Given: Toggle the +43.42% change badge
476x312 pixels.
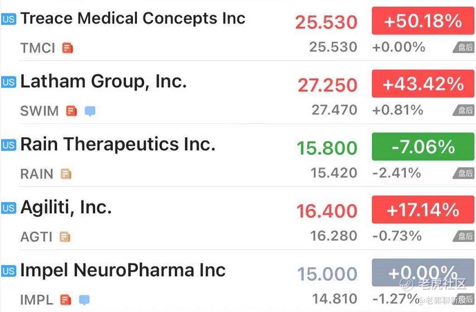Looking at the screenshot, I should coord(423,84).
